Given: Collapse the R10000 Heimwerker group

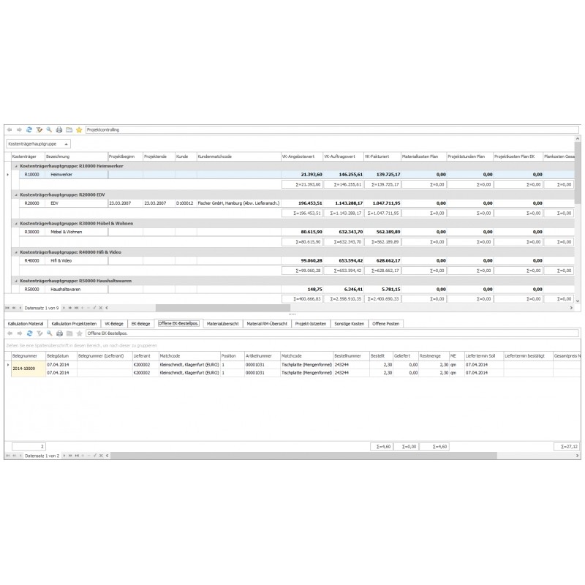Looking at the screenshot, I should coord(16,167).
